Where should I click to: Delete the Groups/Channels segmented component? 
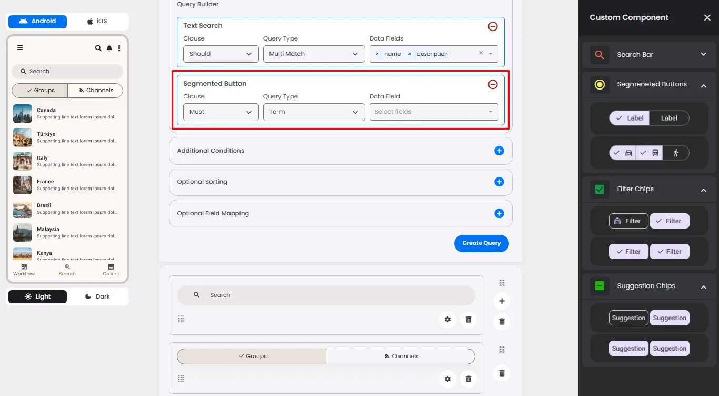[x=468, y=379]
